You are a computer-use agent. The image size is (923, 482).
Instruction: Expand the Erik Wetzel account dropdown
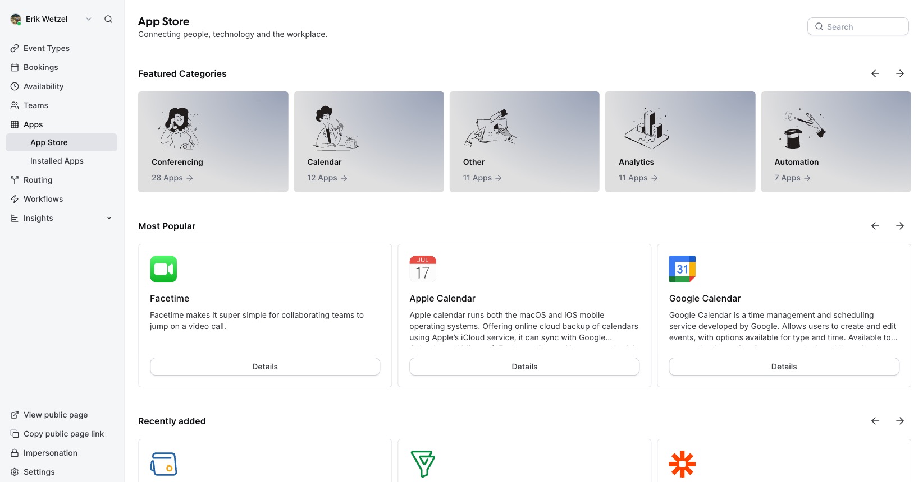point(88,19)
